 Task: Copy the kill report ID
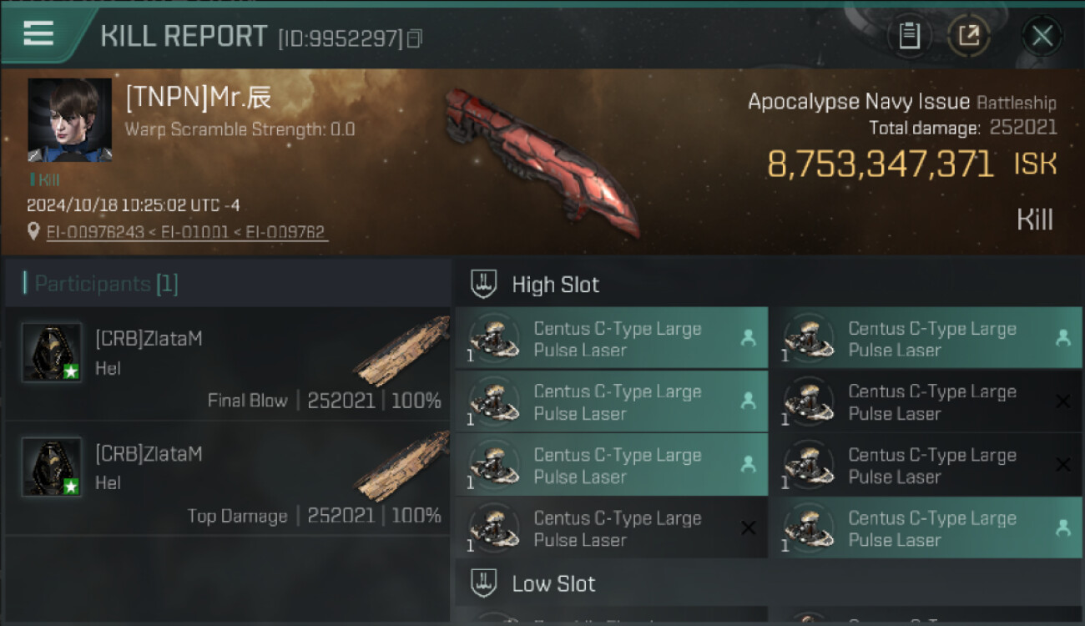tap(415, 38)
